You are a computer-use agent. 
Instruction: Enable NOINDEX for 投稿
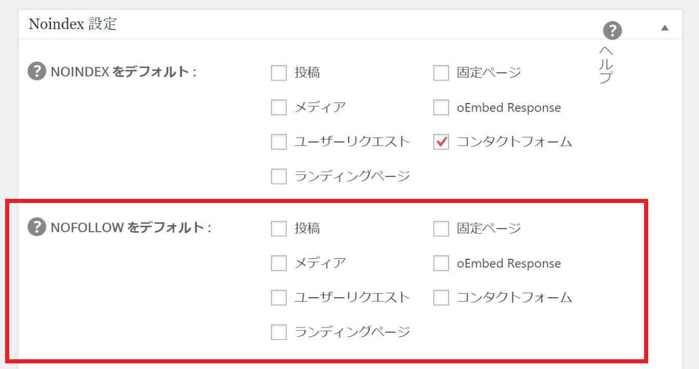pyautogui.click(x=279, y=73)
